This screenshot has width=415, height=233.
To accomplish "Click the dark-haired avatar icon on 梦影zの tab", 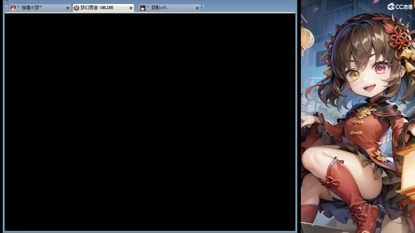I will 143,8.
